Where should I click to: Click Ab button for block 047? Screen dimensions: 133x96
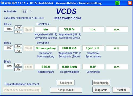click(x=18, y=51)
